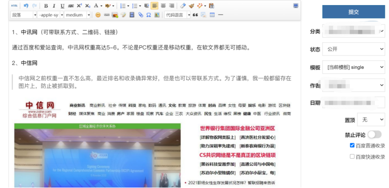Switch editor to HTML source mode
The image size is (389, 188).
[x=15, y=6]
